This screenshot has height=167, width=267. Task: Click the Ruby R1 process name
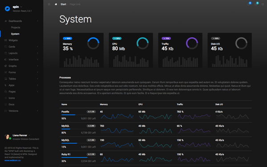click(x=66, y=155)
